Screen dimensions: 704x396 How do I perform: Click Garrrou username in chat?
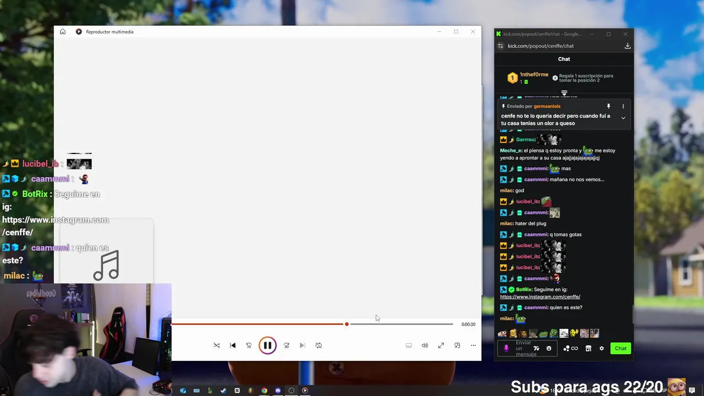click(526, 140)
